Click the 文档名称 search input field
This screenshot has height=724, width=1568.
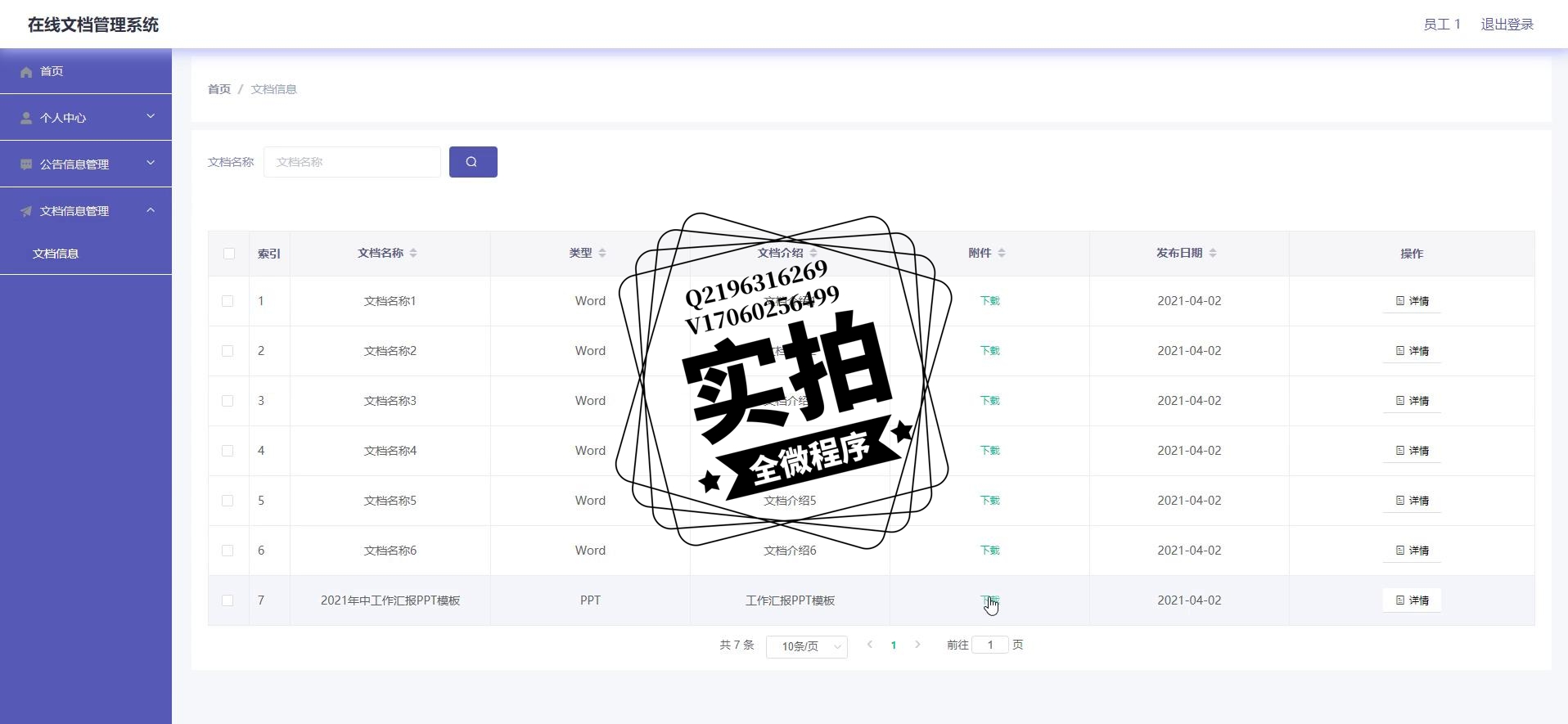click(352, 162)
